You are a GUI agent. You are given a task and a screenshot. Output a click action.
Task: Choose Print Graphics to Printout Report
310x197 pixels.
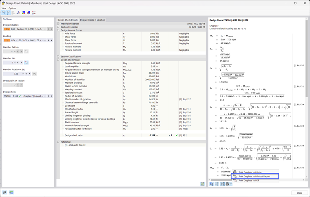255,176
